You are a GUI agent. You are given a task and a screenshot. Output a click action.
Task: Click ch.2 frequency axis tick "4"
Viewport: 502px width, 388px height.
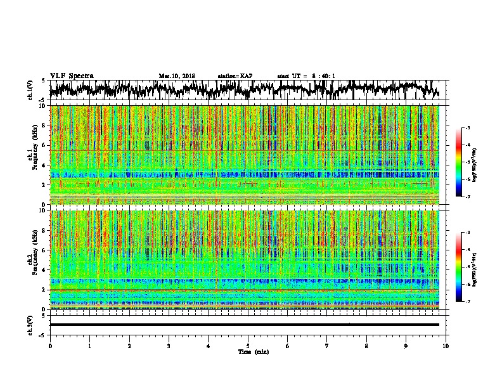pos(44,270)
